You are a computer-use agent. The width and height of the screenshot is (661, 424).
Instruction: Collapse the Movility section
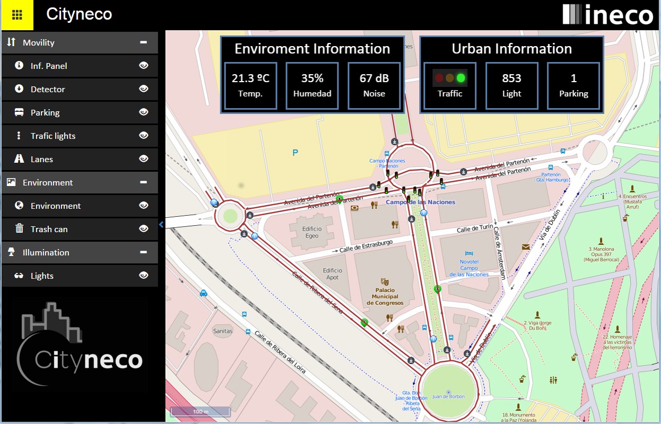coord(143,42)
